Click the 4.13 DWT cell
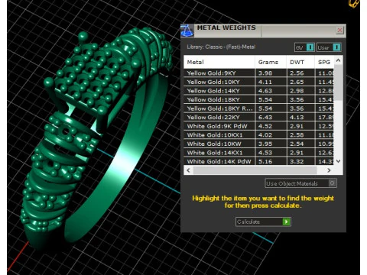The width and height of the screenshot is (367, 275). [x=300, y=118]
